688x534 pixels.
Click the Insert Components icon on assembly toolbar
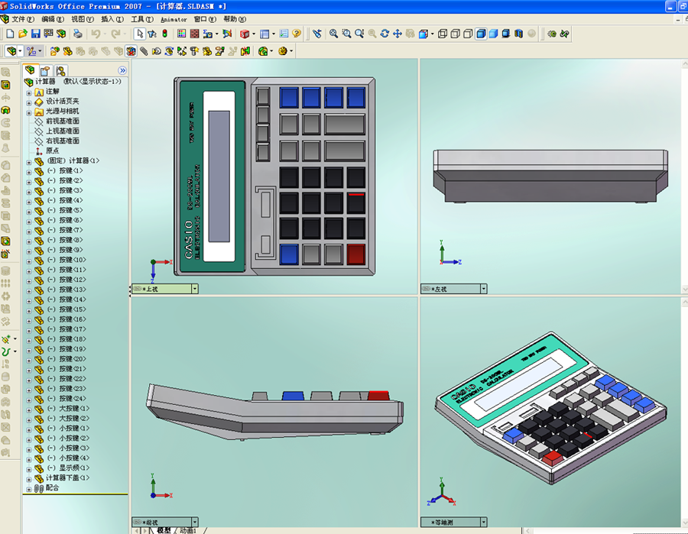(54, 51)
